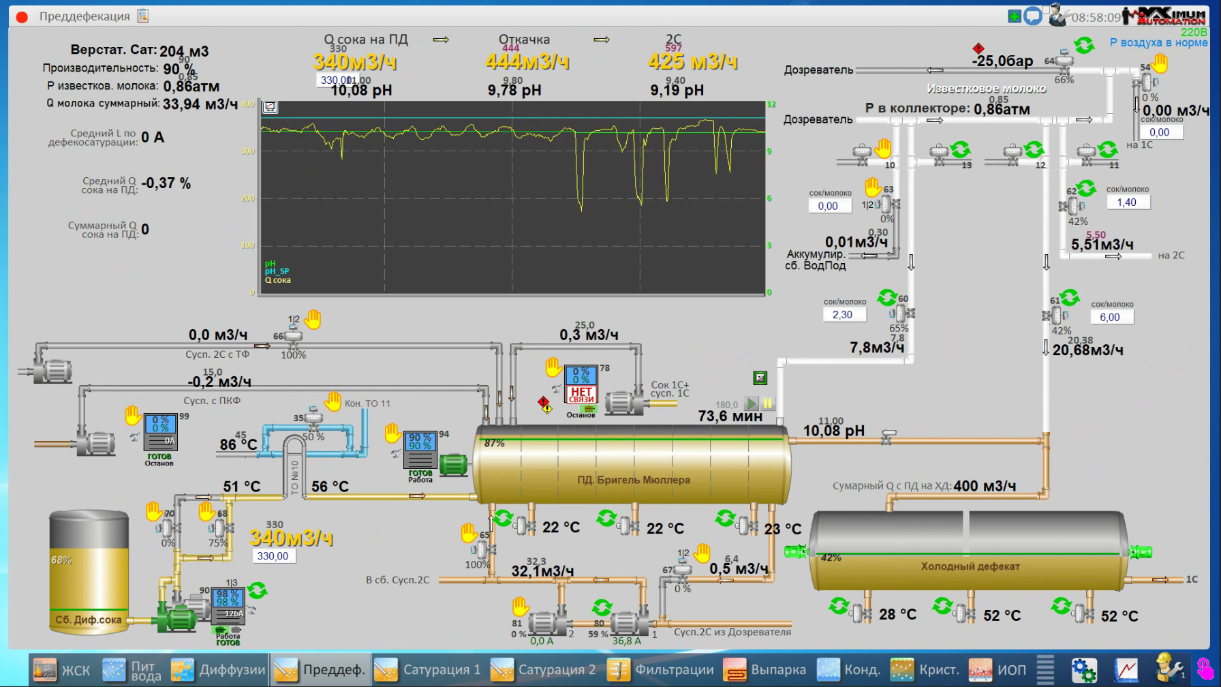This screenshot has height=687, width=1221.
Task: Click the green plus icon in header
Action: pyautogui.click(x=1015, y=16)
